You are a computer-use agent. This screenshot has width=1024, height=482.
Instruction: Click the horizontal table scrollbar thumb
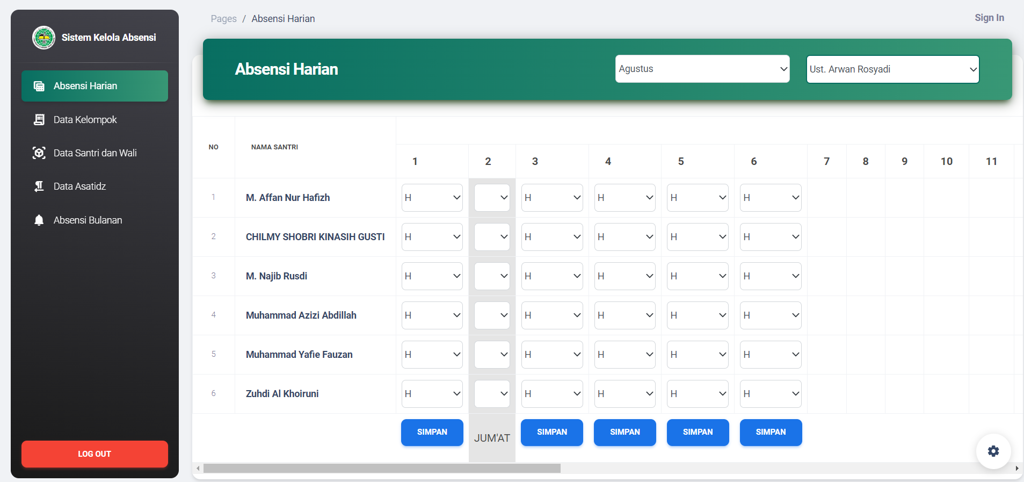coord(381,469)
